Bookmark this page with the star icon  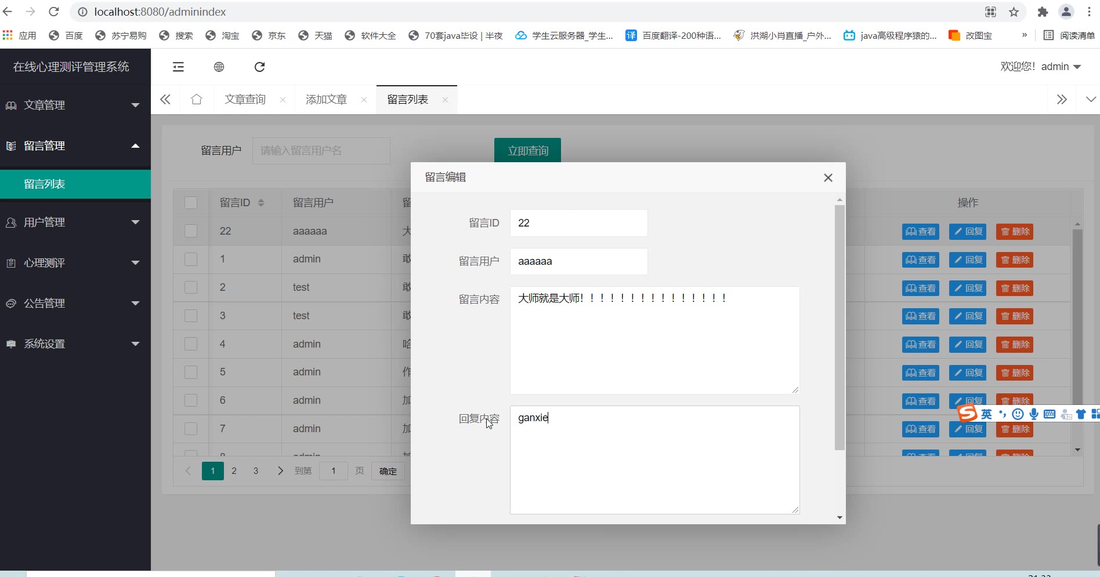point(1014,12)
